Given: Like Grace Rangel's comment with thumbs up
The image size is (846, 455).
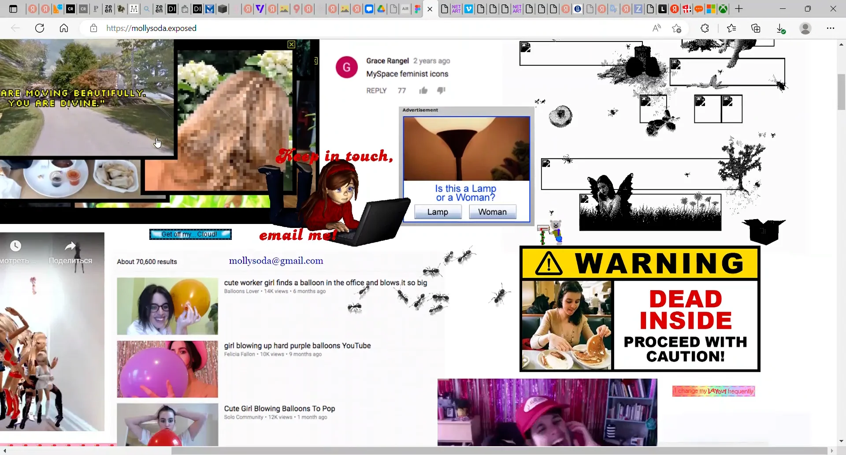Looking at the screenshot, I should tap(423, 90).
